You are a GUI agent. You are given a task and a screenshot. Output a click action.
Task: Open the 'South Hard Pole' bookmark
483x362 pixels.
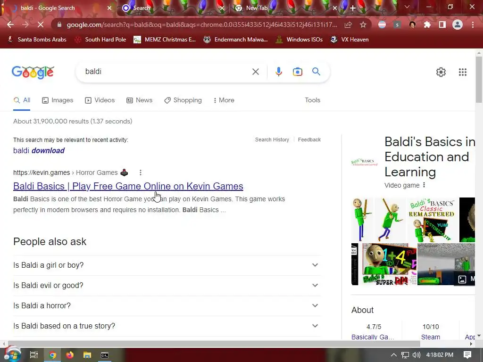pyautogui.click(x=101, y=40)
